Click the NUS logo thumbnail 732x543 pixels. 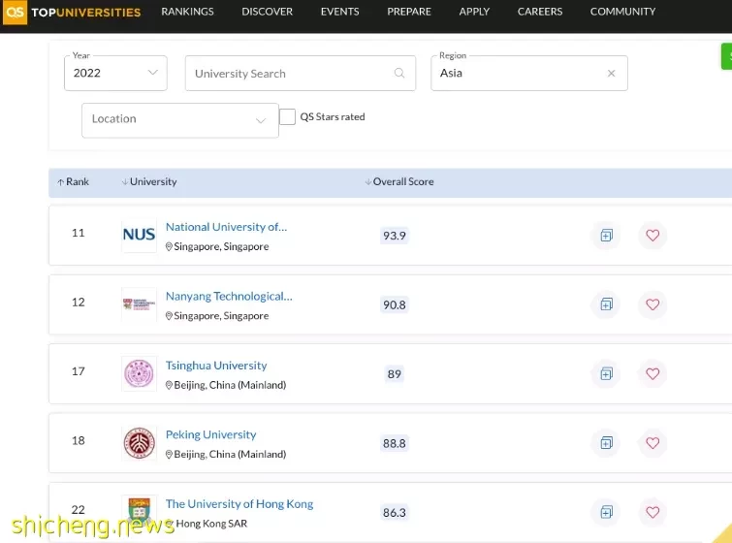[x=139, y=235]
